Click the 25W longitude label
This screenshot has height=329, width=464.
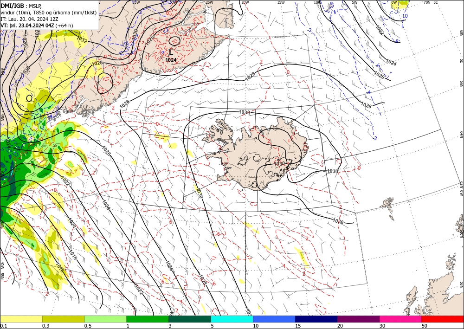pyautogui.click(x=209, y=2)
